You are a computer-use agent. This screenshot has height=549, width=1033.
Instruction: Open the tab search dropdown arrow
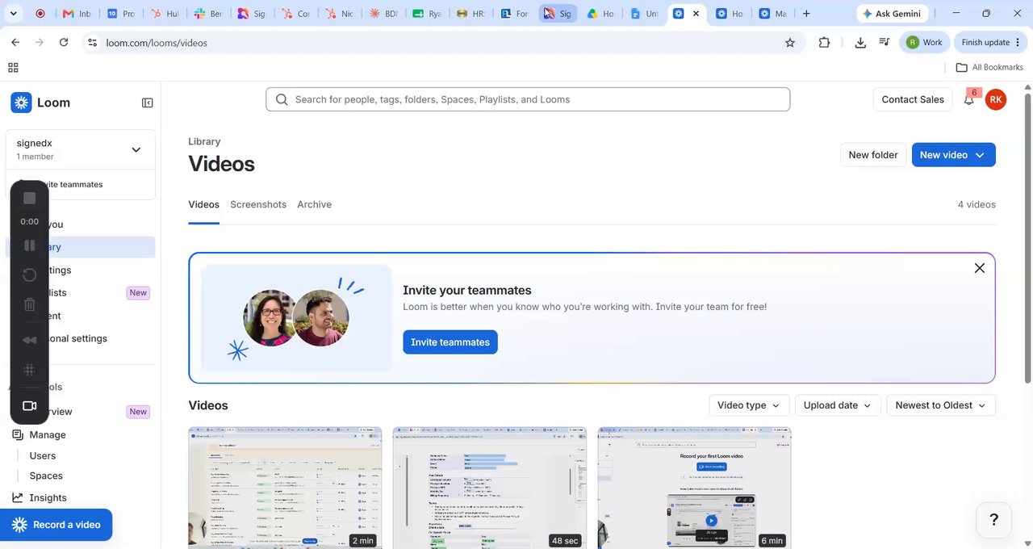pyautogui.click(x=13, y=14)
